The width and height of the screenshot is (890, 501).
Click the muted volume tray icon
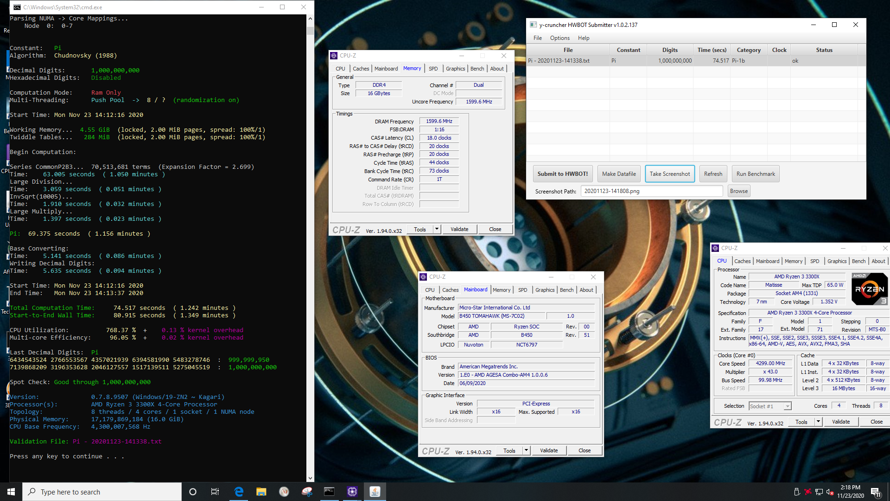pyautogui.click(x=830, y=492)
